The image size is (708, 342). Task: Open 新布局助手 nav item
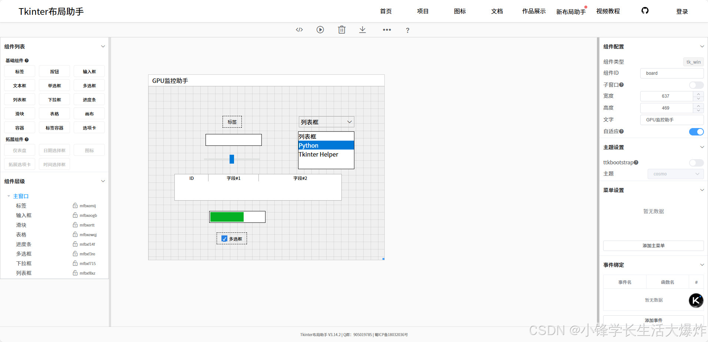pos(571,12)
